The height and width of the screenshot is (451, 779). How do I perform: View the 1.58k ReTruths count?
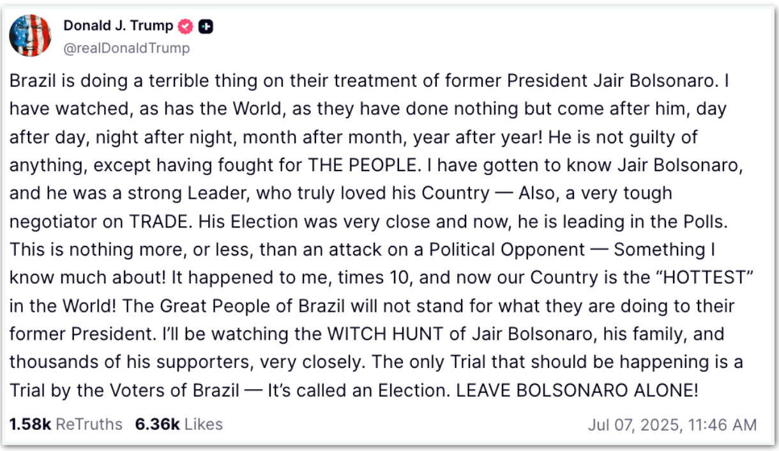coord(66,424)
